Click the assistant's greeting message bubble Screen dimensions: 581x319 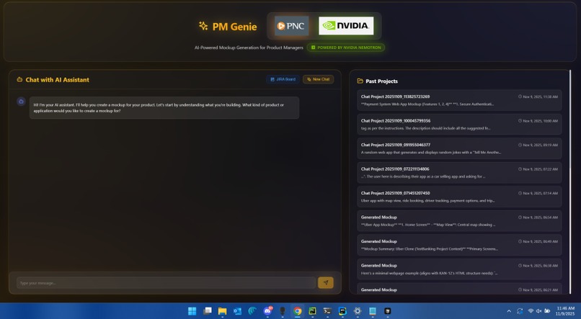(164, 108)
